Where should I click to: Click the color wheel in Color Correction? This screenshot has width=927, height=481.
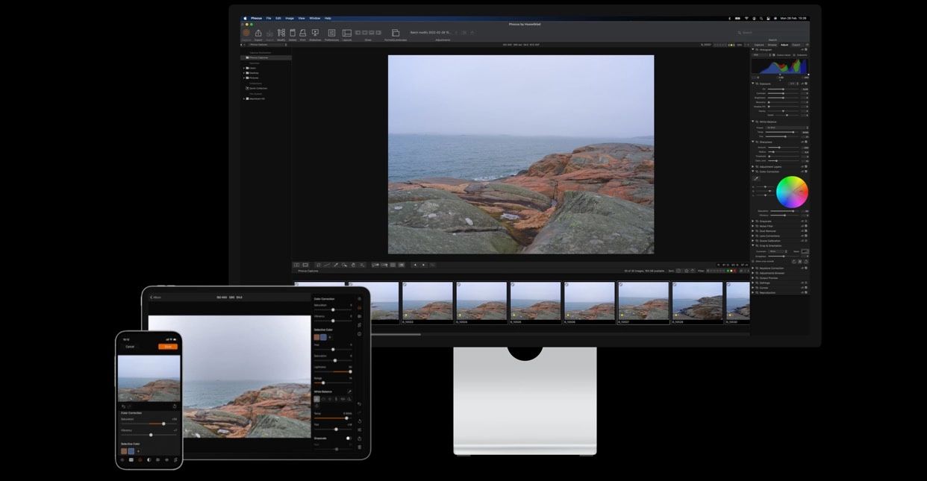(x=792, y=192)
